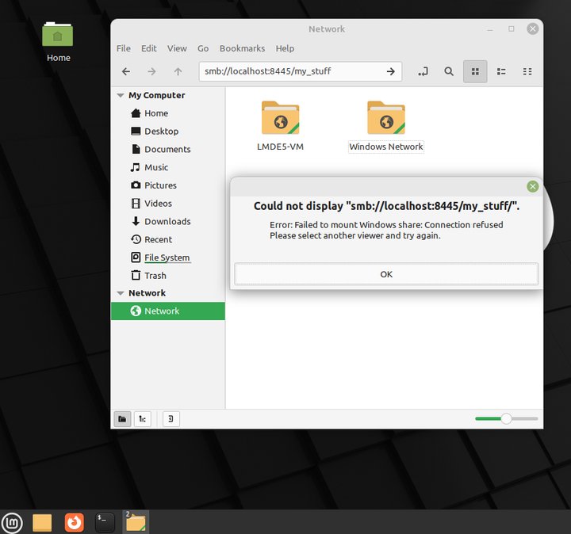Screen dimensions: 571x534
Task: Hide the sidebar button
Action: tap(171, 419)
